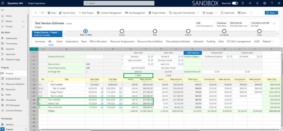Open the Resource Assignments tab
This screenshot has height=131, width=283.
[x=122, y=41]
